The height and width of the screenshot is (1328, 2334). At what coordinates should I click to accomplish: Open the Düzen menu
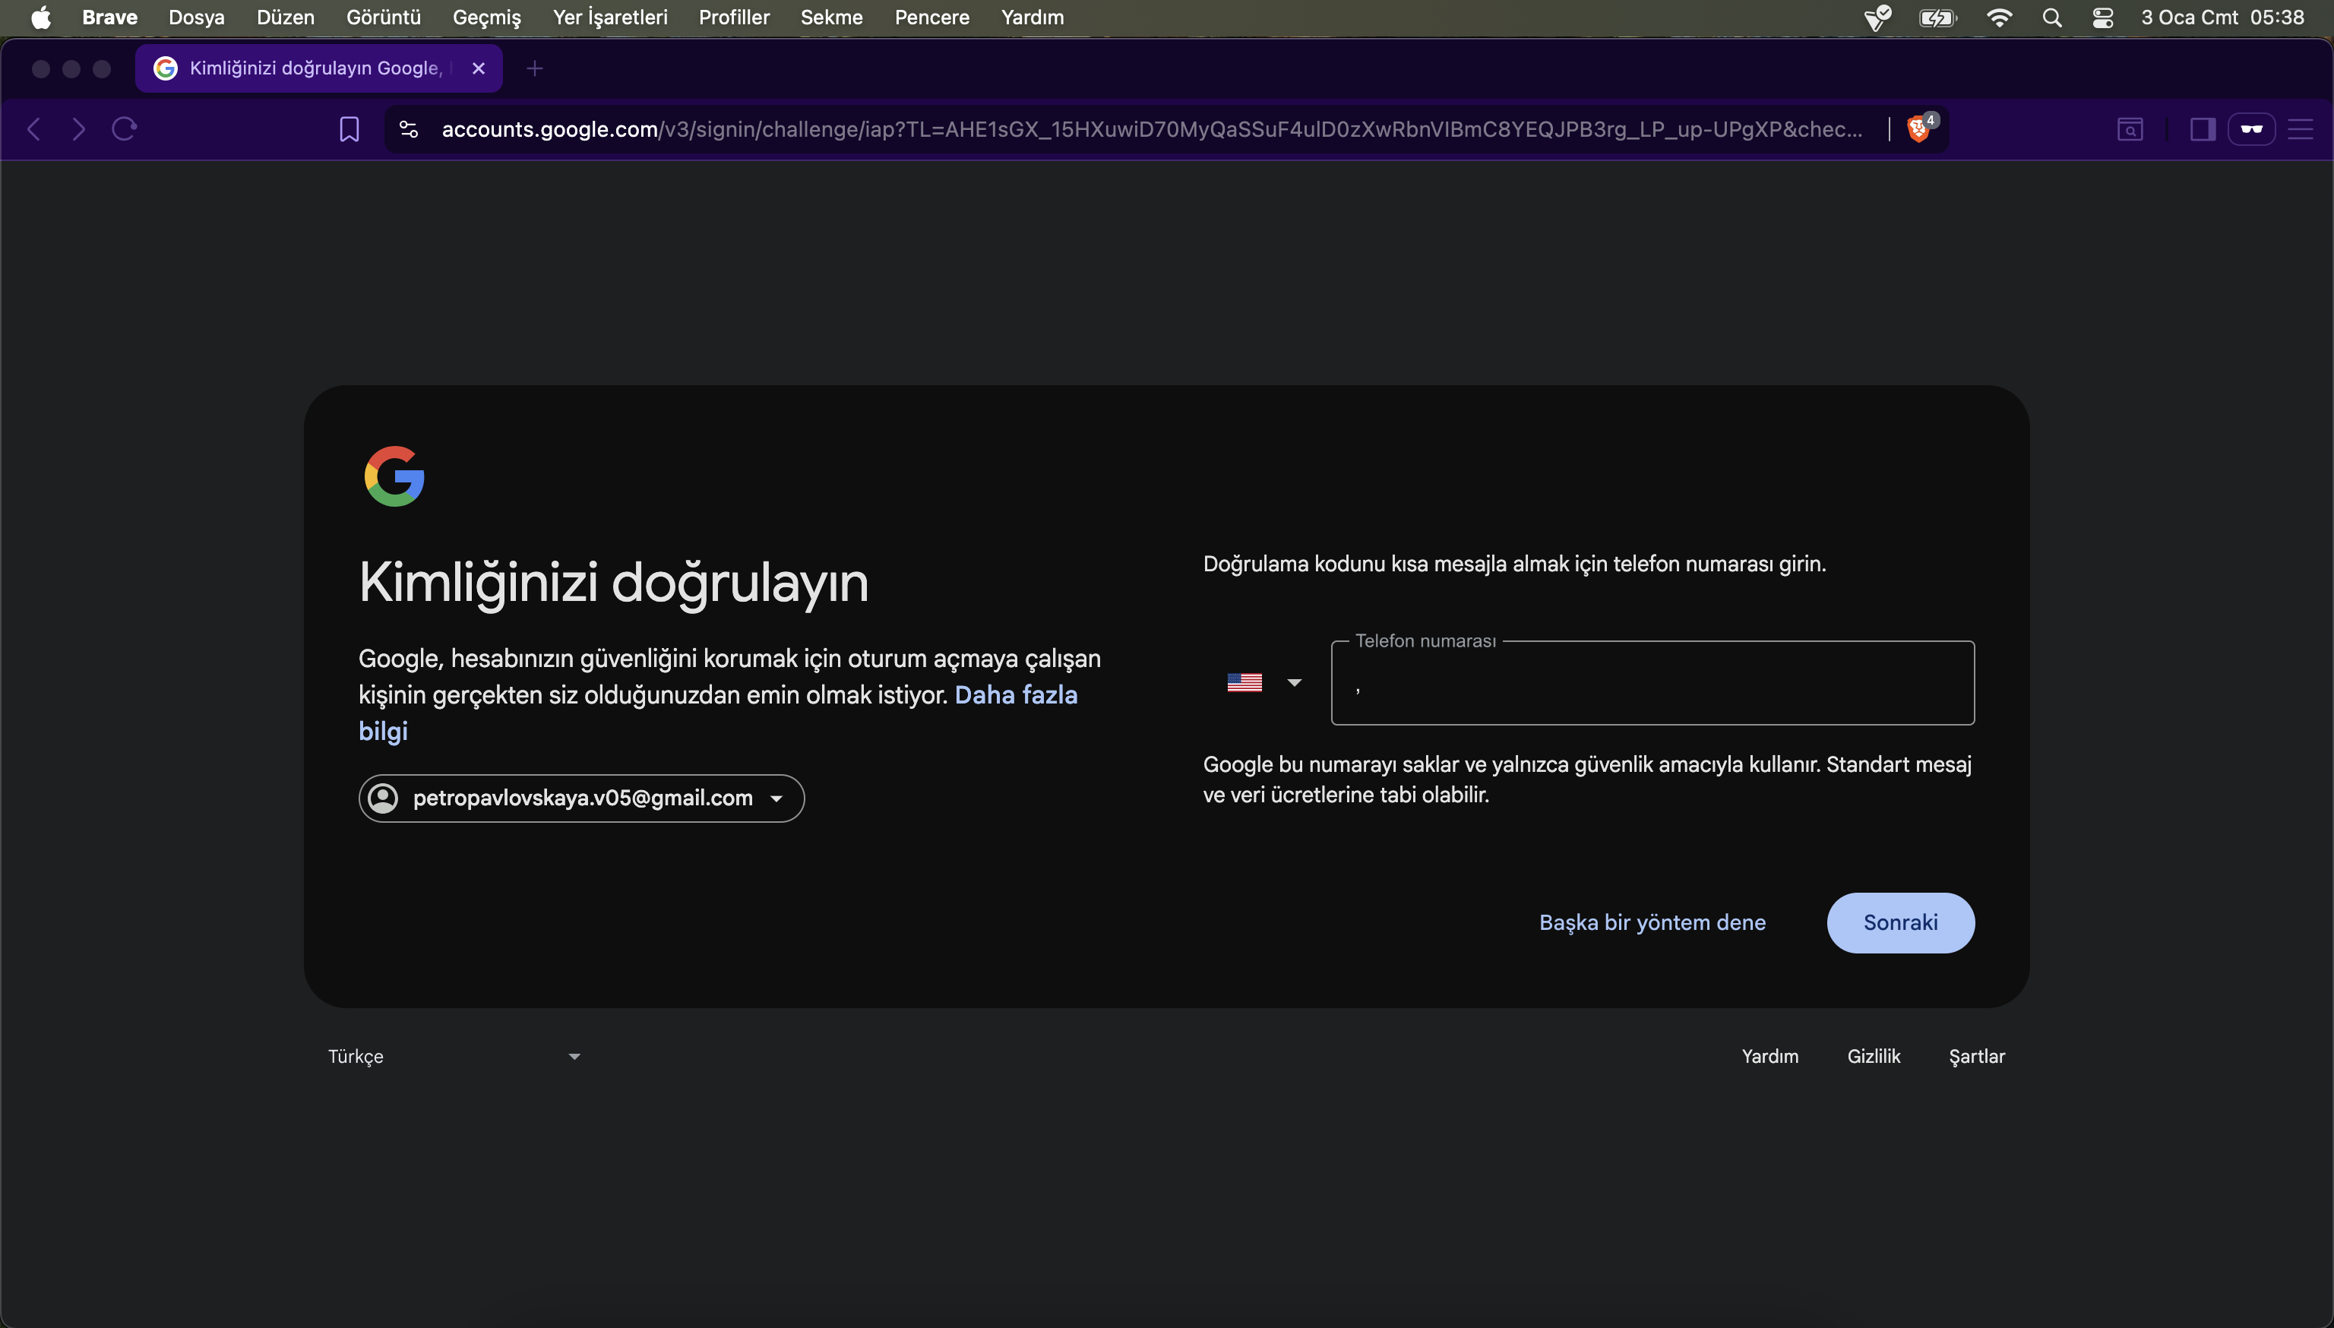[x=286, y=17]
